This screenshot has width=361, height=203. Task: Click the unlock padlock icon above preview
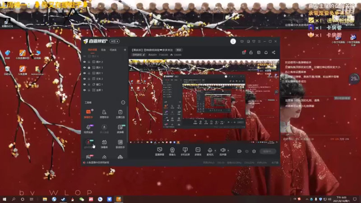coord(251,52)
